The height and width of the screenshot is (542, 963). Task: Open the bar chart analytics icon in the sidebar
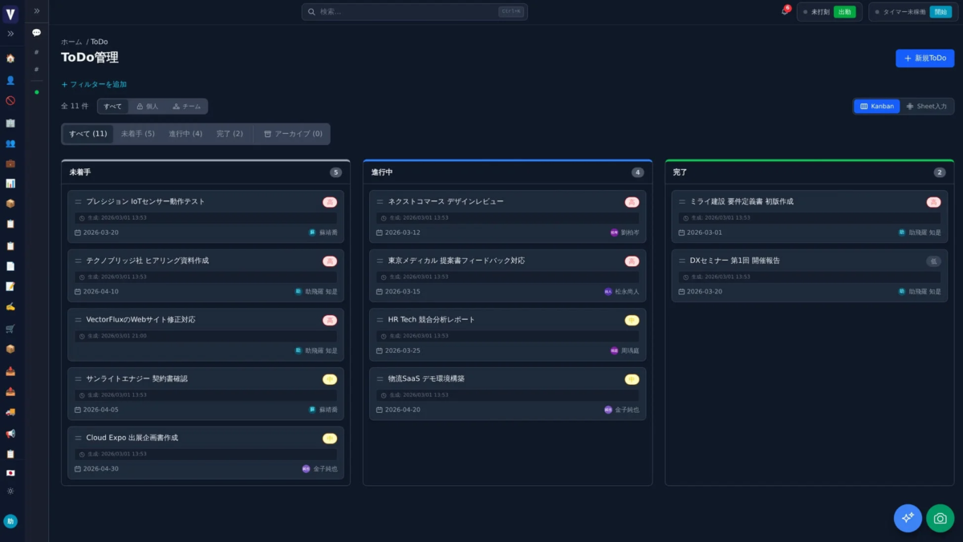[11, 184]
